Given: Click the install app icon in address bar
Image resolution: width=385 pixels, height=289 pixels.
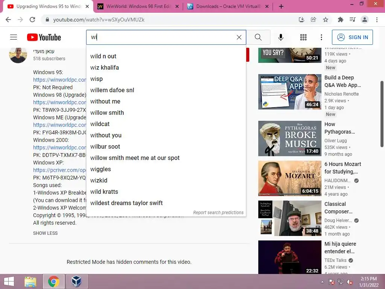Looking at the screenshot, I should click(x=301, y=20).
